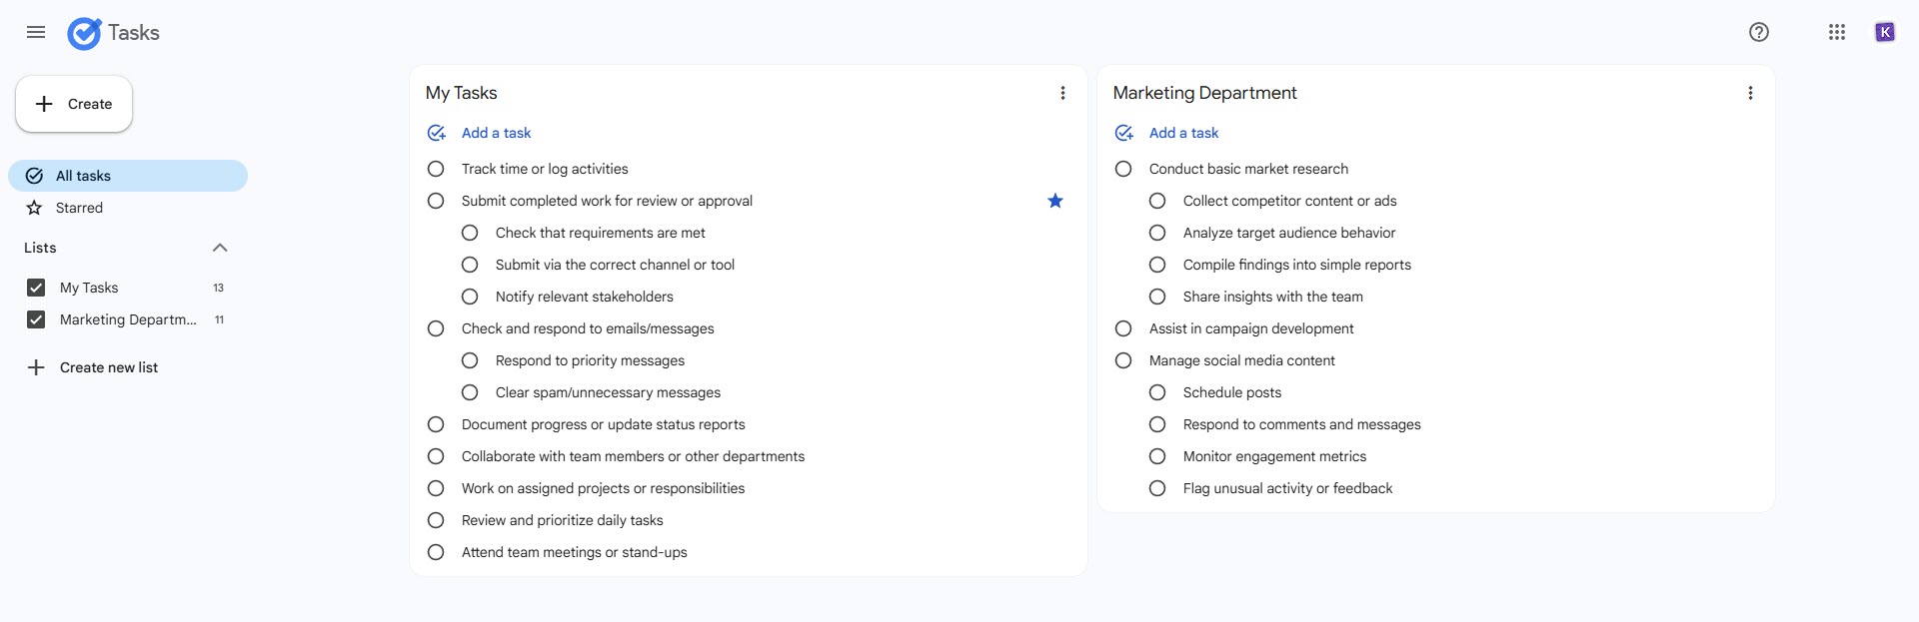Mark Manage social media content complete
Image resolution: width=1919 pixels, height=622 pixels.
[x=1123, y=360]
